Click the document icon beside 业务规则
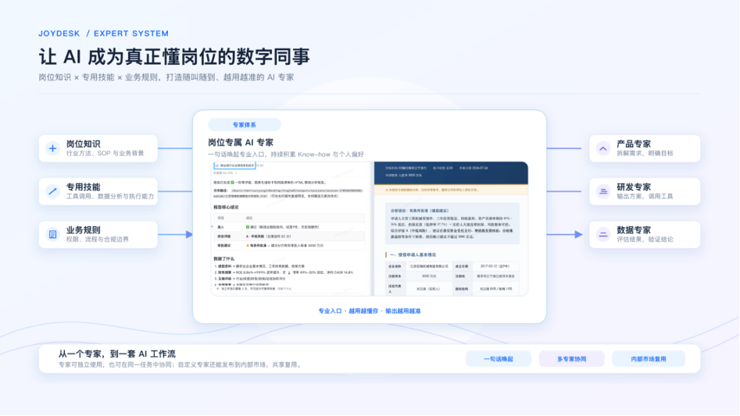Image resolution: width=740 pixels, height=416 pixels. [53, 234]
